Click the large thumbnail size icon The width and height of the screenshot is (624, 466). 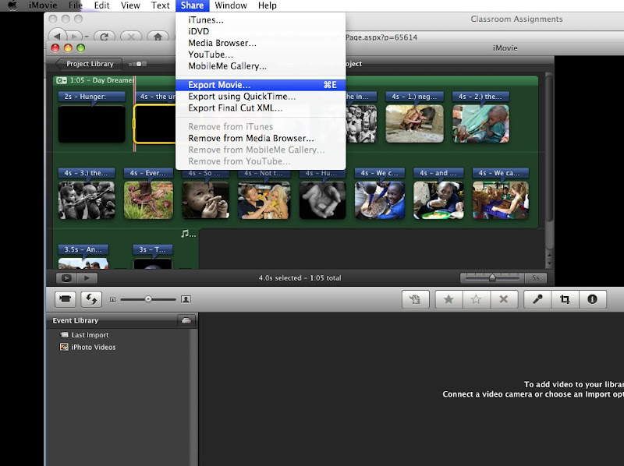coord(186,299)
